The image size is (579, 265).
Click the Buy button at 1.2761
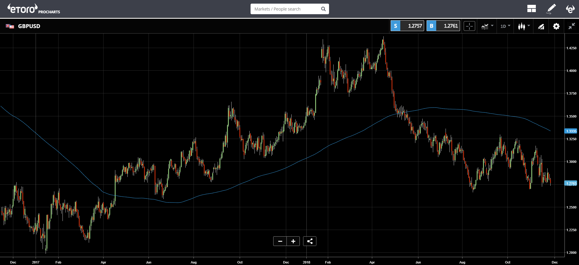[x=443, y=26]
